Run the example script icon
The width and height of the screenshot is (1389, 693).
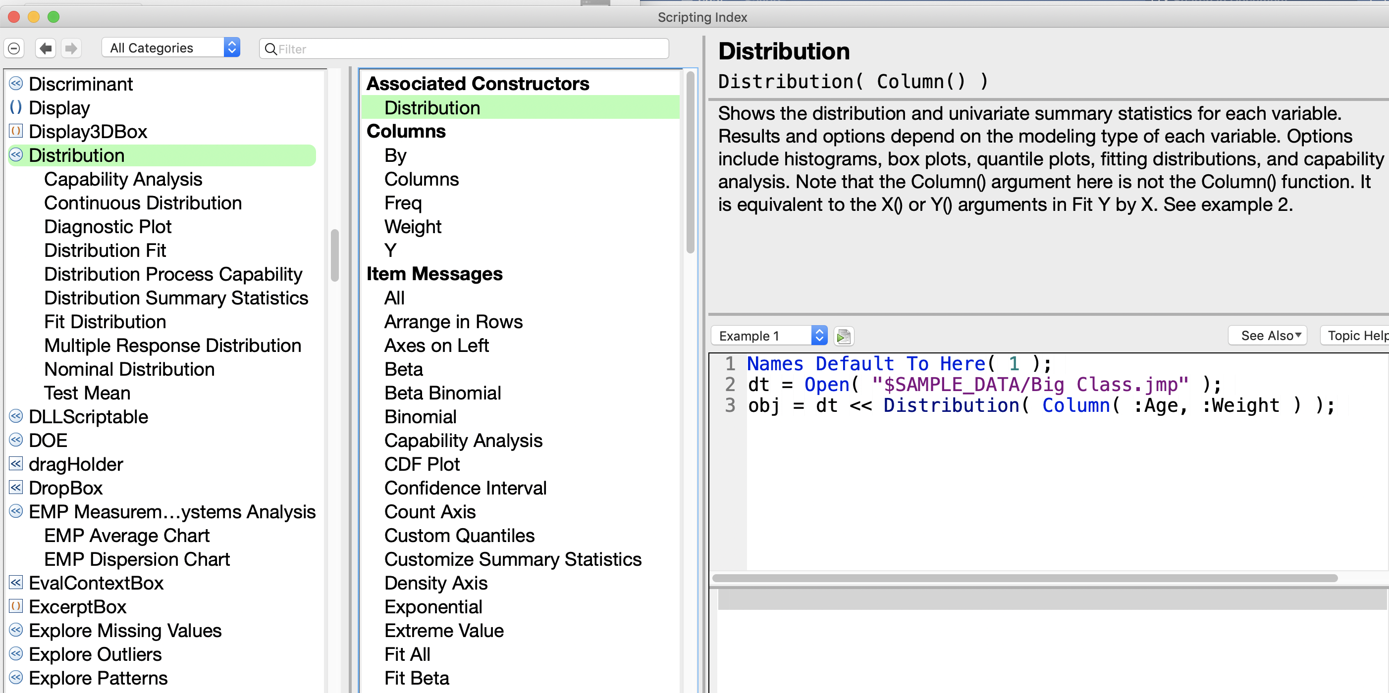click(843, 336)
